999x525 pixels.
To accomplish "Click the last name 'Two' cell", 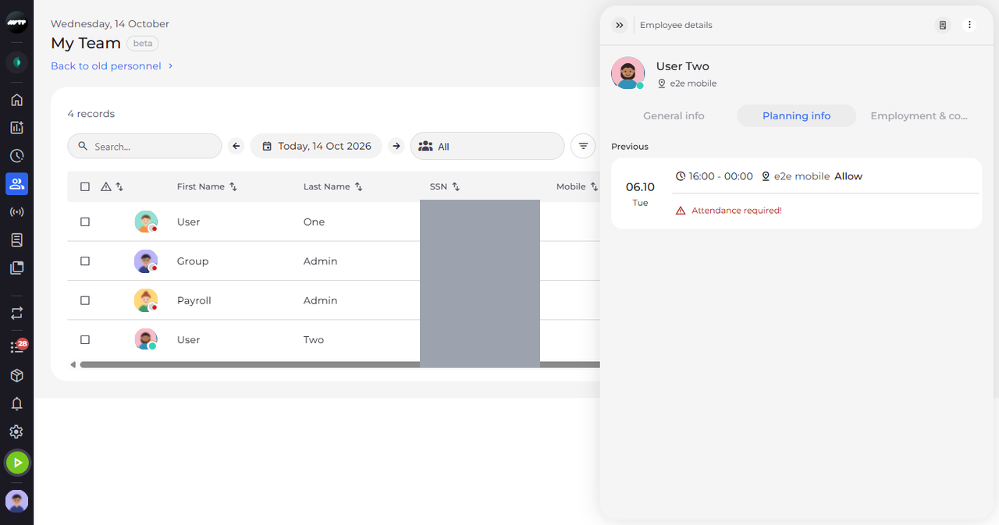I will pyautogui.click(x=314, y=340).
